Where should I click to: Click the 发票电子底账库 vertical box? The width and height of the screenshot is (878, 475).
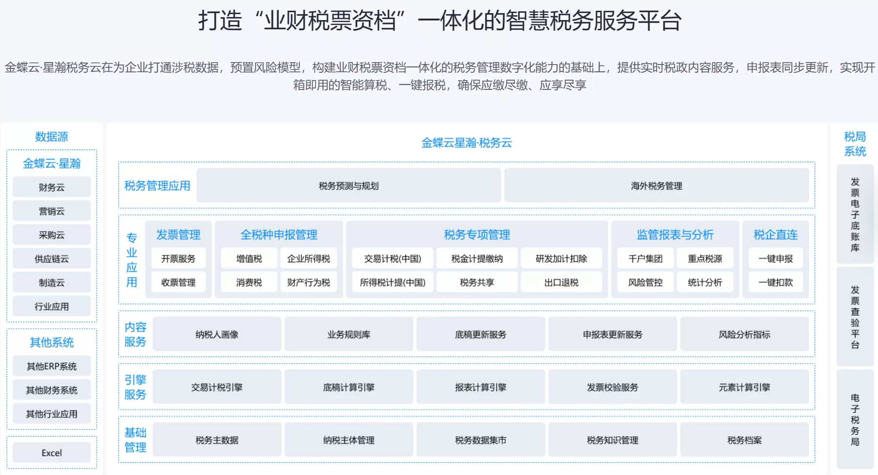coord(855,215)
